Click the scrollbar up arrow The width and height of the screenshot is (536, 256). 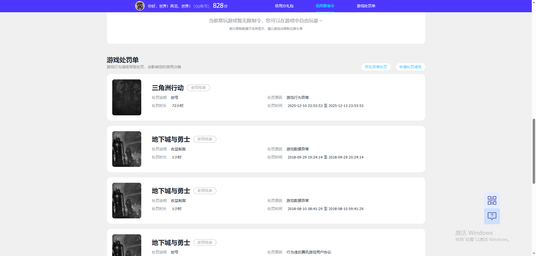point(534,2)
